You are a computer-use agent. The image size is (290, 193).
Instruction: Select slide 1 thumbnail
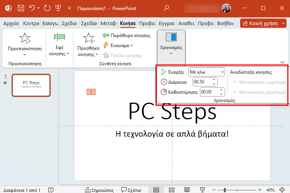(x=31, y=85)
